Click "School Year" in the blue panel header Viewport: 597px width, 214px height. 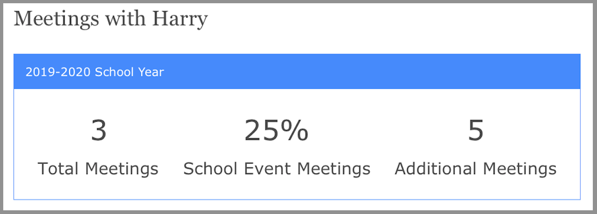tap(130, 72)
